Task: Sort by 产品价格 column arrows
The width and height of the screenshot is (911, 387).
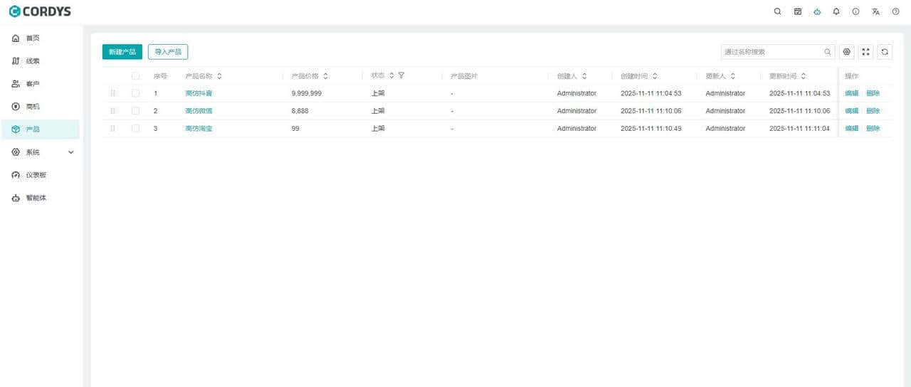Action: tap(325, 75)
